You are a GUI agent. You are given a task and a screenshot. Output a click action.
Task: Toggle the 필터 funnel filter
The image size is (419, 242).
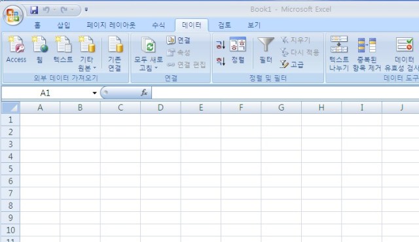pos(266,50)
